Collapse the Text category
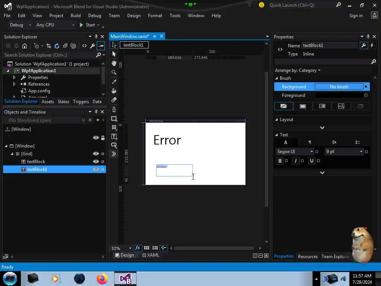The height and width of the screenshot is (286, 381). pos(276,135)
